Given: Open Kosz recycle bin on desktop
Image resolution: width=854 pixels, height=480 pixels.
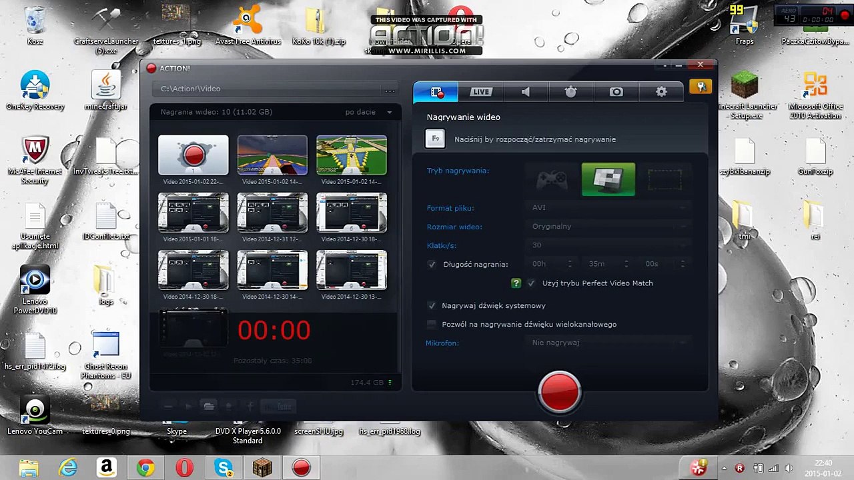Looking at the screenshot, I should (35, 25).
